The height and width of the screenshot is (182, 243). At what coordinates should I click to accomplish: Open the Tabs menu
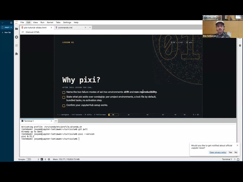click(x=58, y=22)
